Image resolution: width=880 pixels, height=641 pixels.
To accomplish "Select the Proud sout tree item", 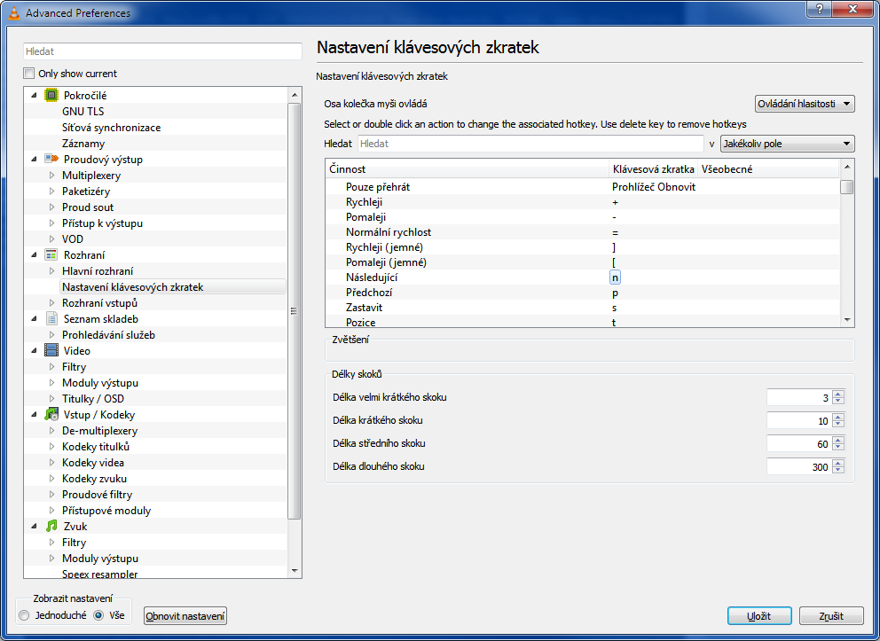I will click(88, 207).
